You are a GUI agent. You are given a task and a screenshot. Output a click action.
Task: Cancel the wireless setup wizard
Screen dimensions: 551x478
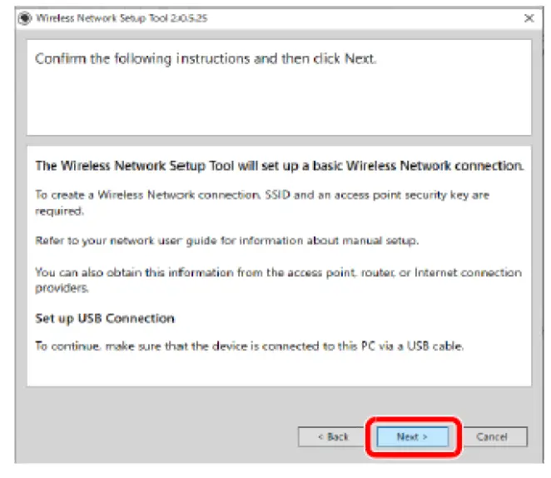pos(492,436)
